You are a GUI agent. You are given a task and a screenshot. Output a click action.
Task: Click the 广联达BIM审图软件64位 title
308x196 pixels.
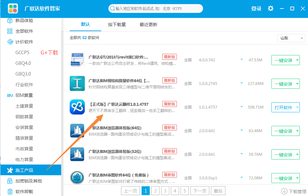[119, 175]
